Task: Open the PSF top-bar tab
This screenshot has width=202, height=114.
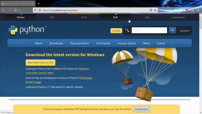Action: pos(52,17)
